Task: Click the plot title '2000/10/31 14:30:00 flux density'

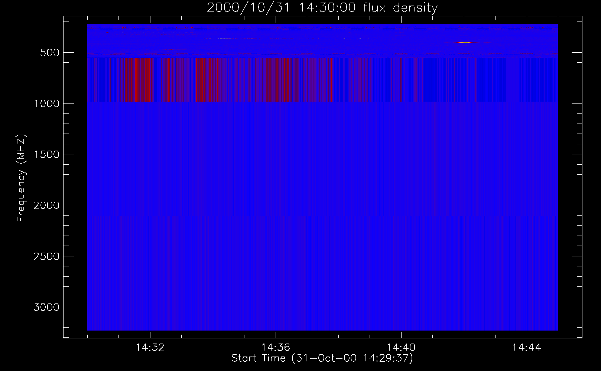Action: pyautogui.click(x=322, y=8)
